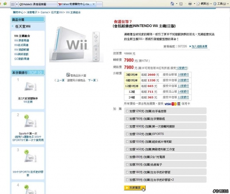Open 12家銀行 link by network price
Image resolution: width=230 pixels, height=194 pixels.
pos(181,68)
